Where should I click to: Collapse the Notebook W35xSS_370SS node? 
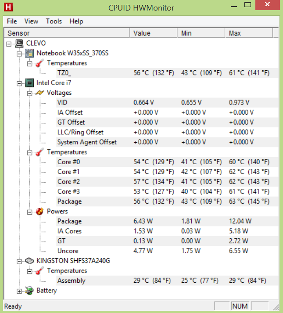tap(19, 54)
